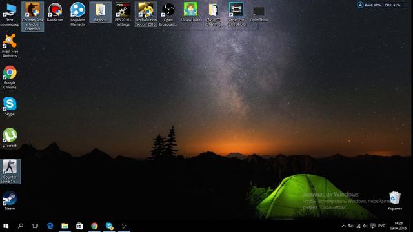The width and height of the screenshot is (413, 232).
Task: Open the Windows Store taskbar icon
Action: pos(79,226)
